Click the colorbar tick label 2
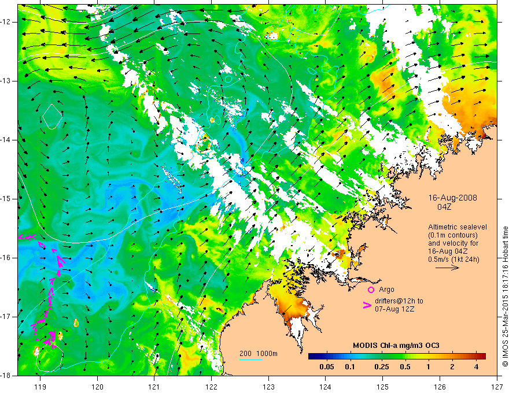 coord(452,367)
